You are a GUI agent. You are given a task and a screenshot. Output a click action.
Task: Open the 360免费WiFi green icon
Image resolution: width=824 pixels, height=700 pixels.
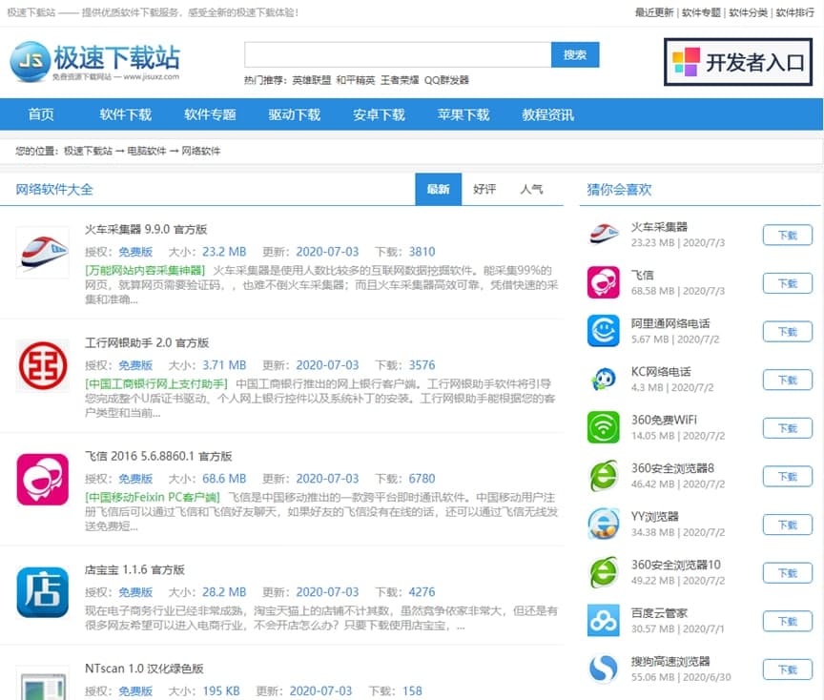[603, 427]
